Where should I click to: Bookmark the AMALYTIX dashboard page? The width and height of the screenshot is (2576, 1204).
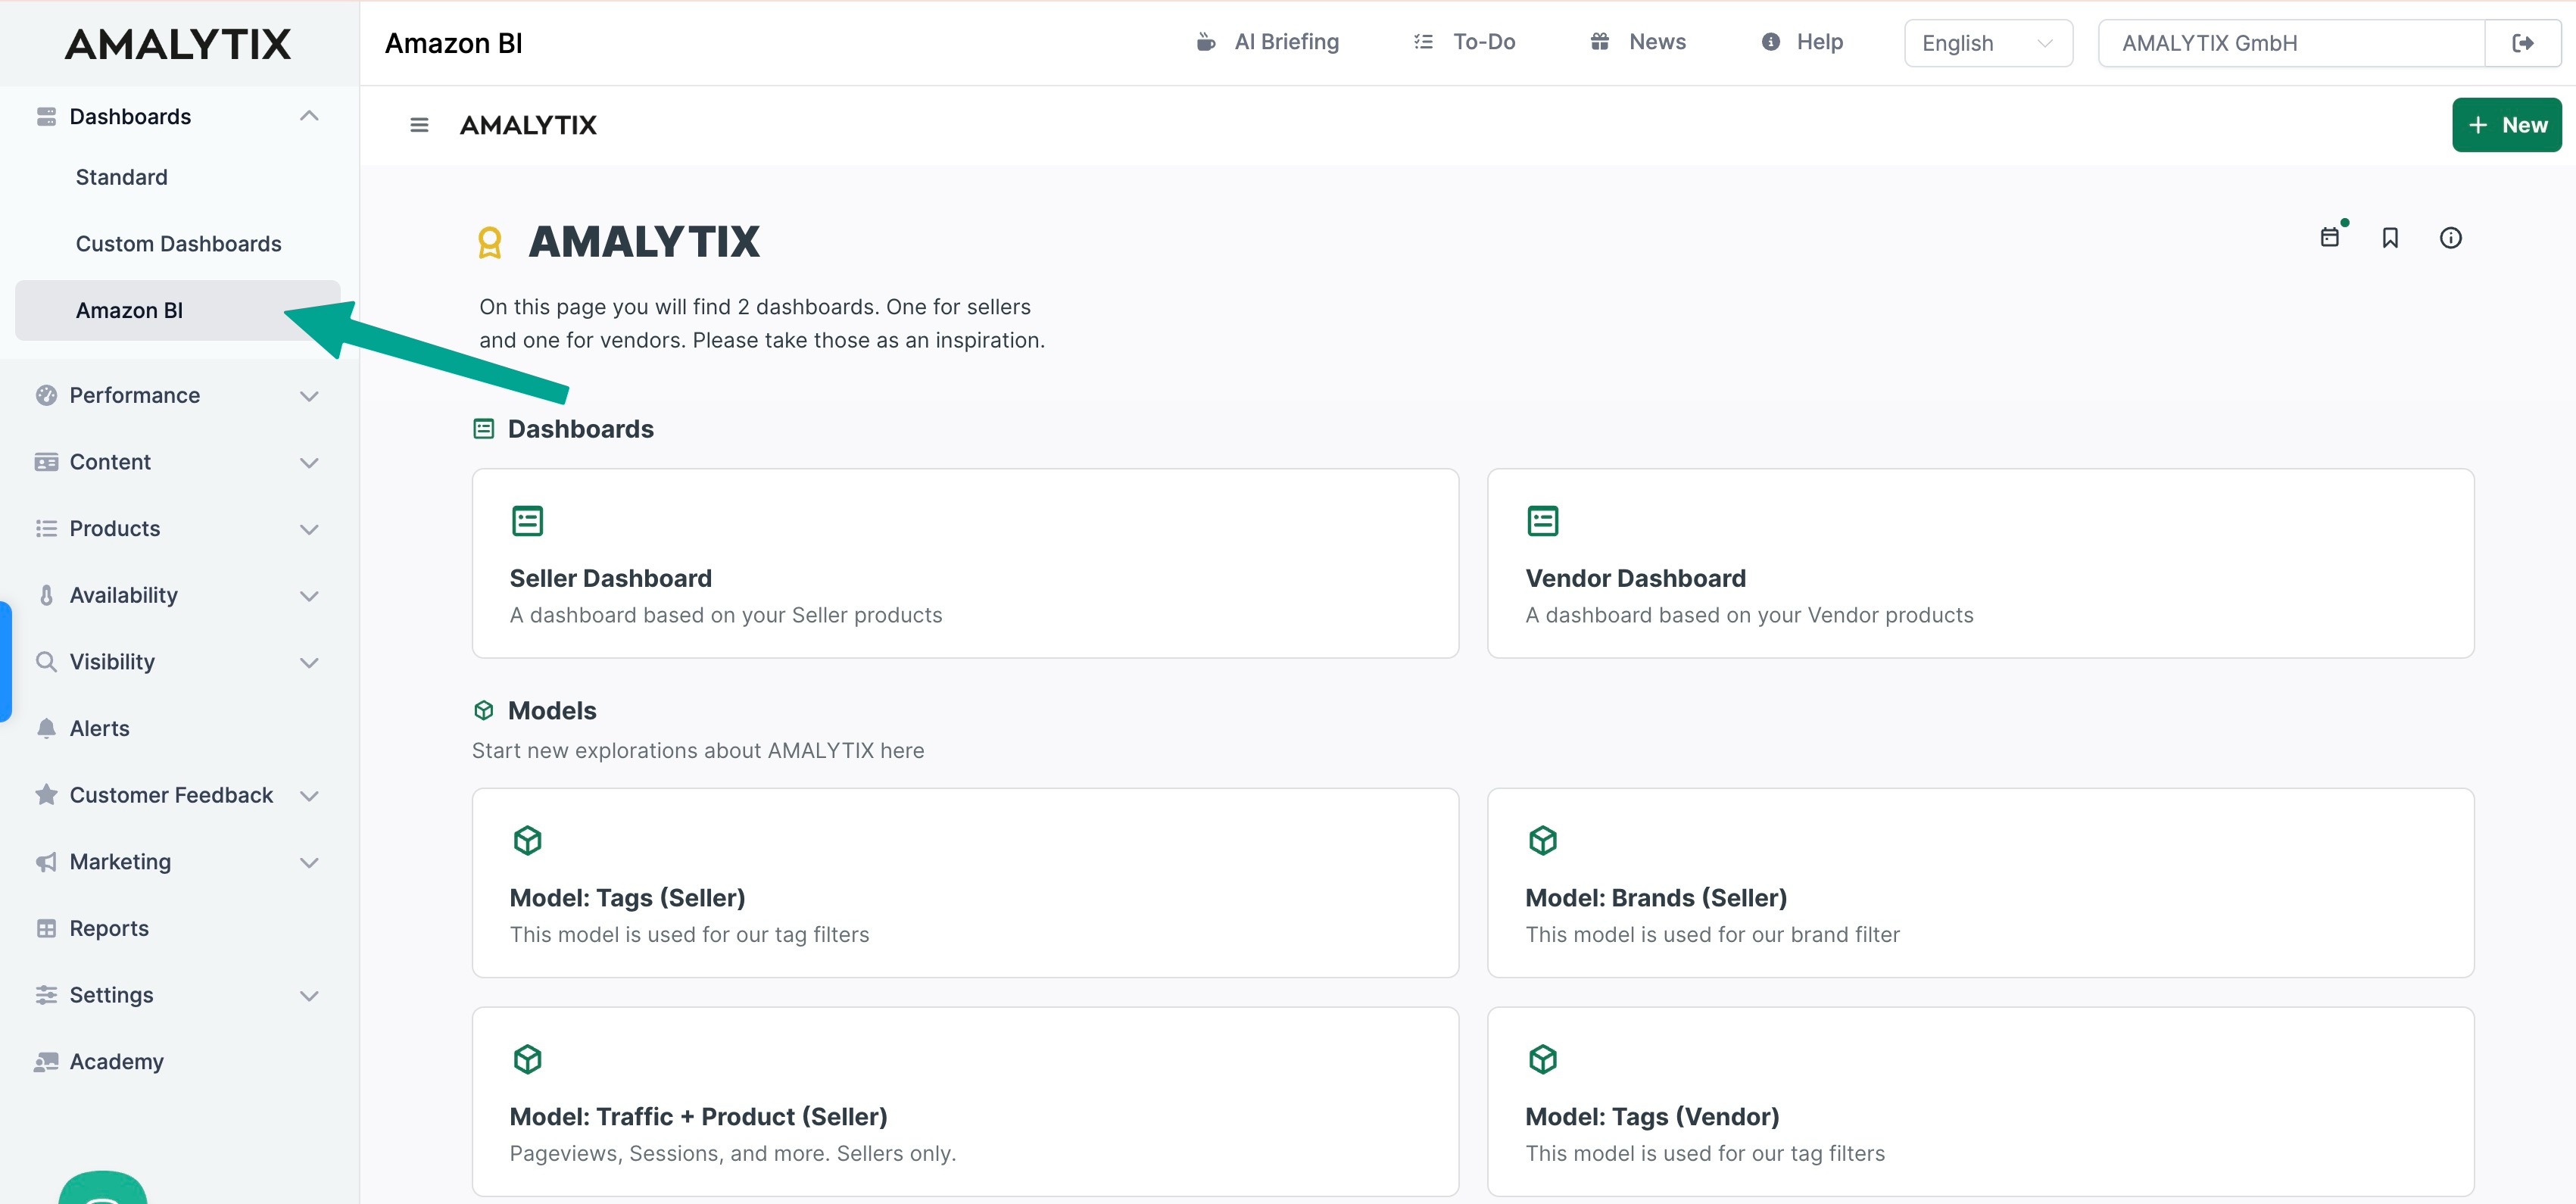[x=2391, y=237]
